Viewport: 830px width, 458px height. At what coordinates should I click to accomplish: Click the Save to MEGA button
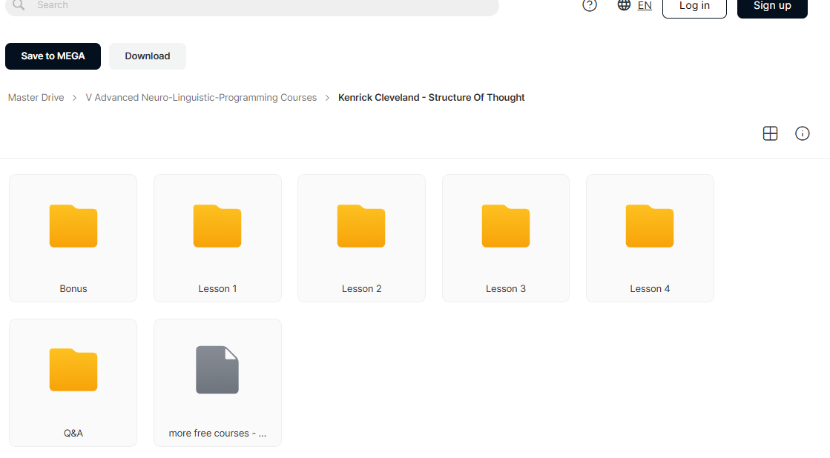click(53, 56)
